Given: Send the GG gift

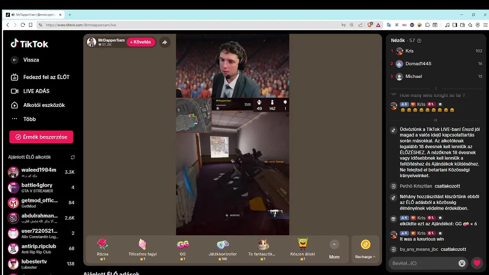Looking at the screenshot, I should (183, 249).
